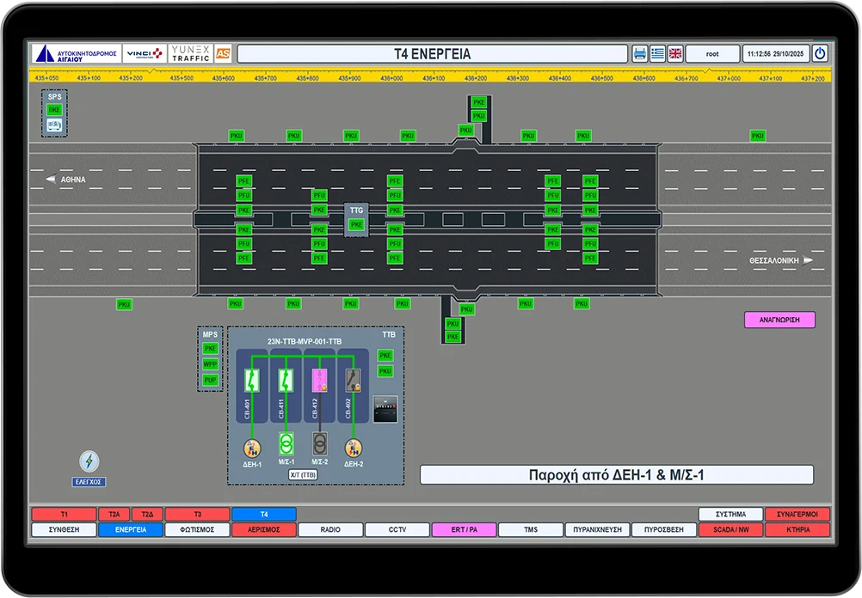Click the ΕΛΕΓΧΟΣ lightning bolt icon

[x=89, y=461]
